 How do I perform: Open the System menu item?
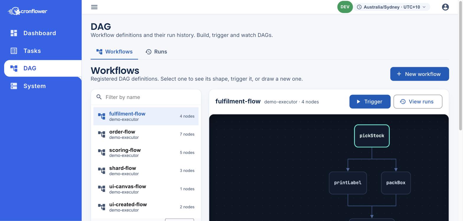pos(43,86)
